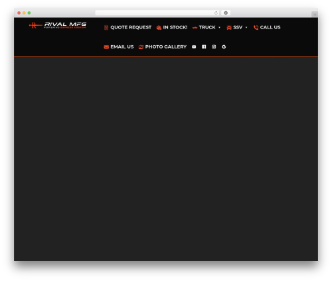The width and height of the screenshot is (332, 281).
Task: Click the picture icon beside Photo Gallery
Action: (x=141, y=47)
